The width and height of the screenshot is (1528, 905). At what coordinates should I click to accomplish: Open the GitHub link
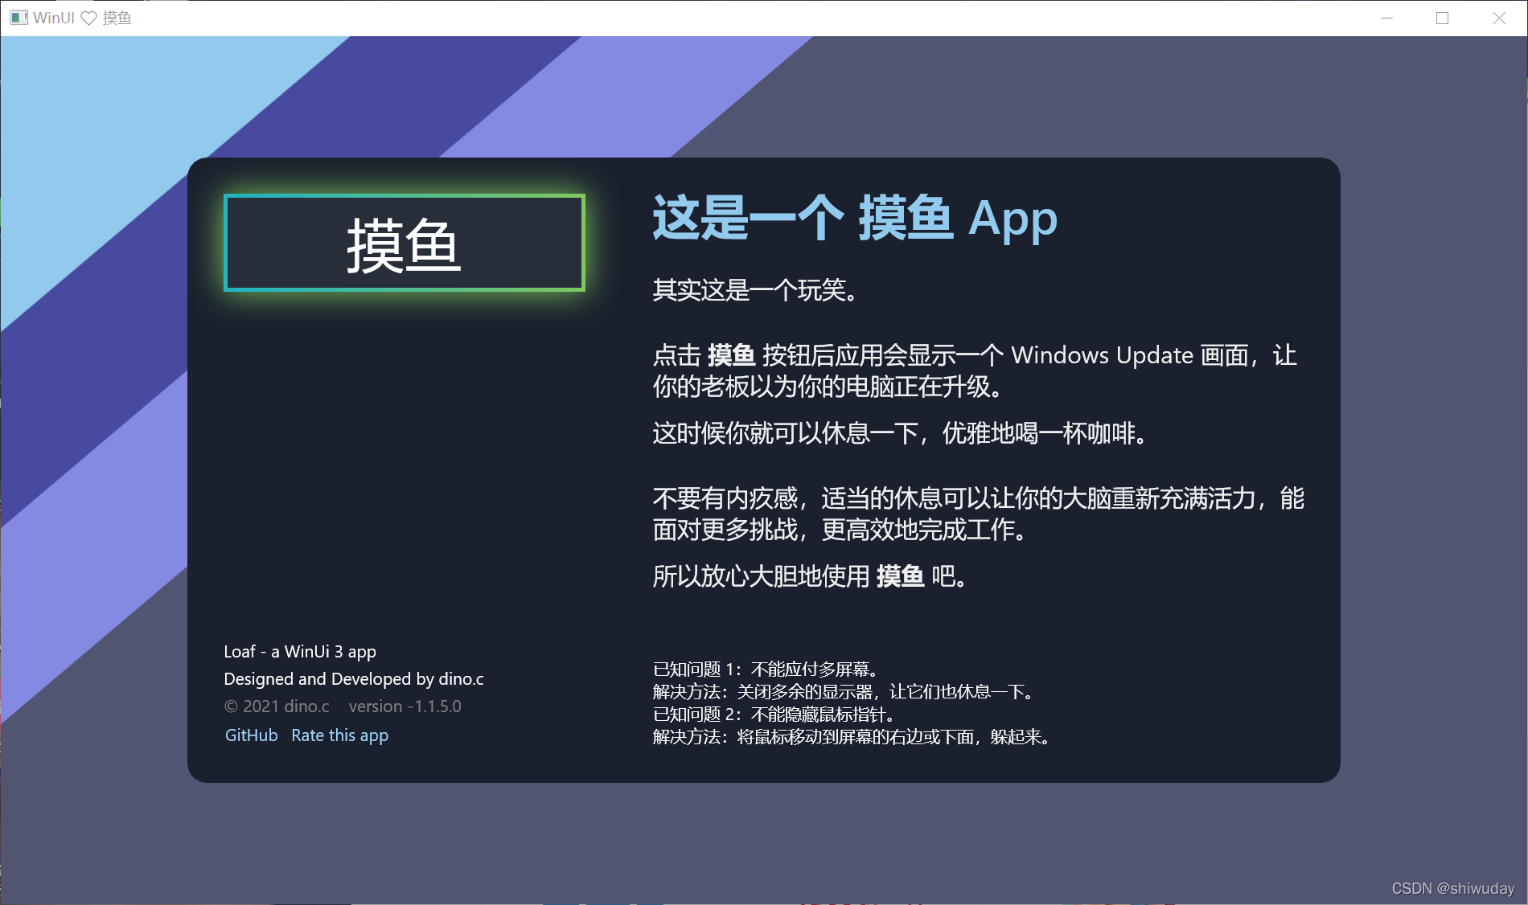(250, 735)
